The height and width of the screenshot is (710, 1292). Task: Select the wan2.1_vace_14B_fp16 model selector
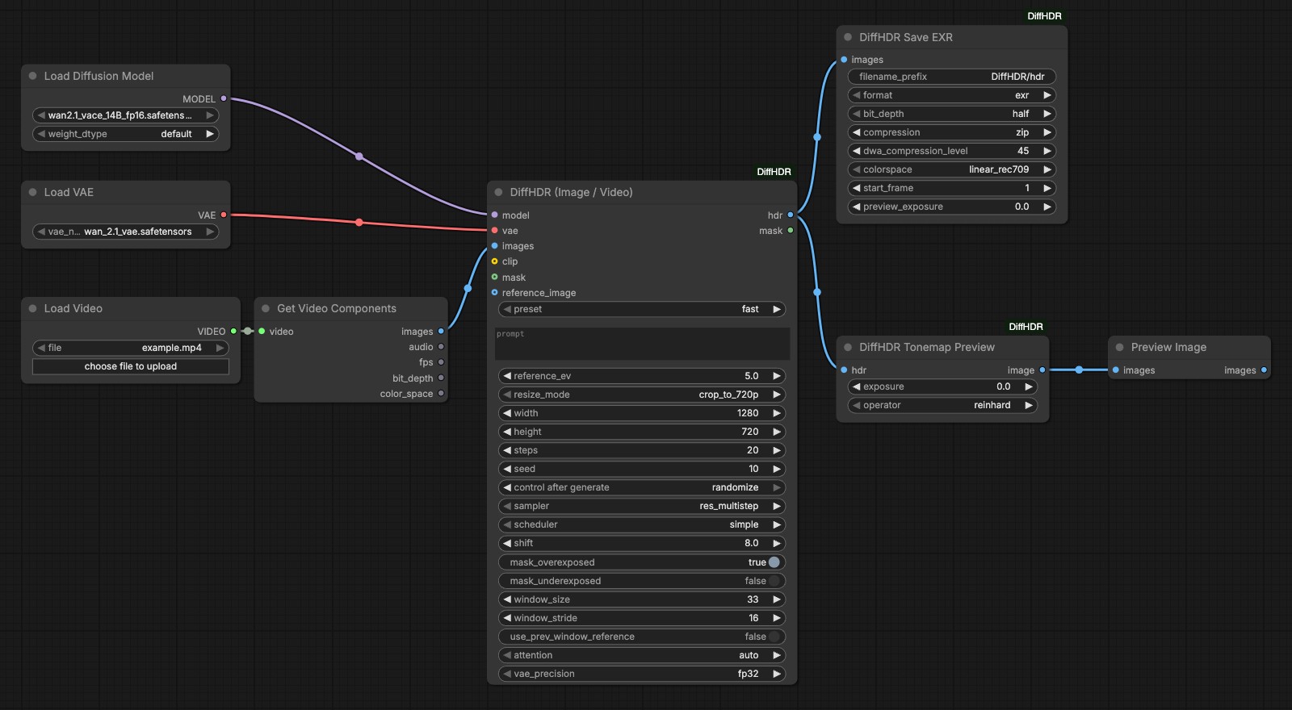click(x=126, y=115)
